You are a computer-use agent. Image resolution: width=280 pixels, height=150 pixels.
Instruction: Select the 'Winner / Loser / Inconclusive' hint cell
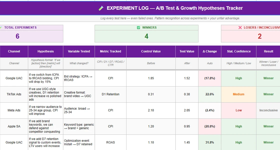pyautogui.click(x=268, y=63)
